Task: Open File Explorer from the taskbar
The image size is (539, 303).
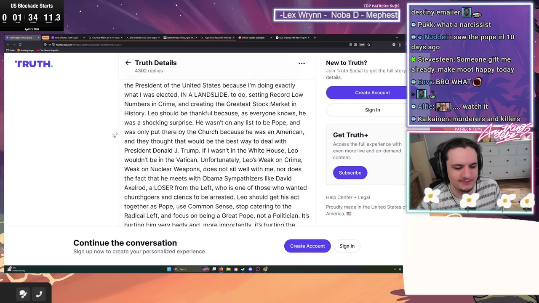Action: pos(228,269)
